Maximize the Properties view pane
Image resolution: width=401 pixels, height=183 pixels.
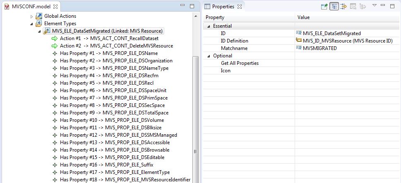coord(392,6)
